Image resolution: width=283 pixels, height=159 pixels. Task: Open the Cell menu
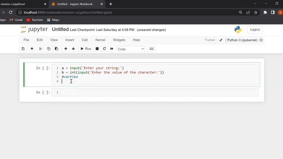[84, 40]
